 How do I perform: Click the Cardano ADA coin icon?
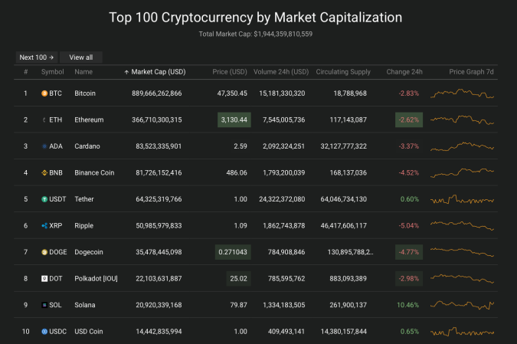coord(44,146)
